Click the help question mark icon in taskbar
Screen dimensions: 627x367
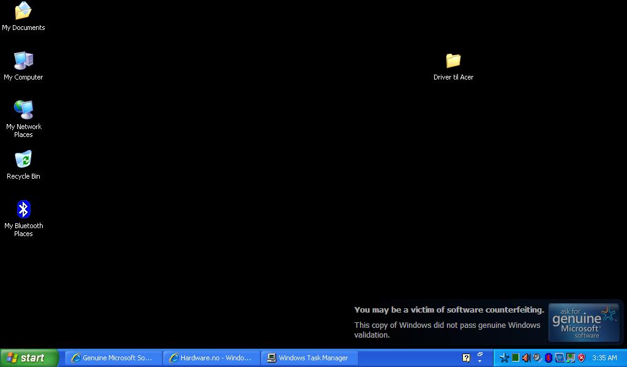[466, 358]
